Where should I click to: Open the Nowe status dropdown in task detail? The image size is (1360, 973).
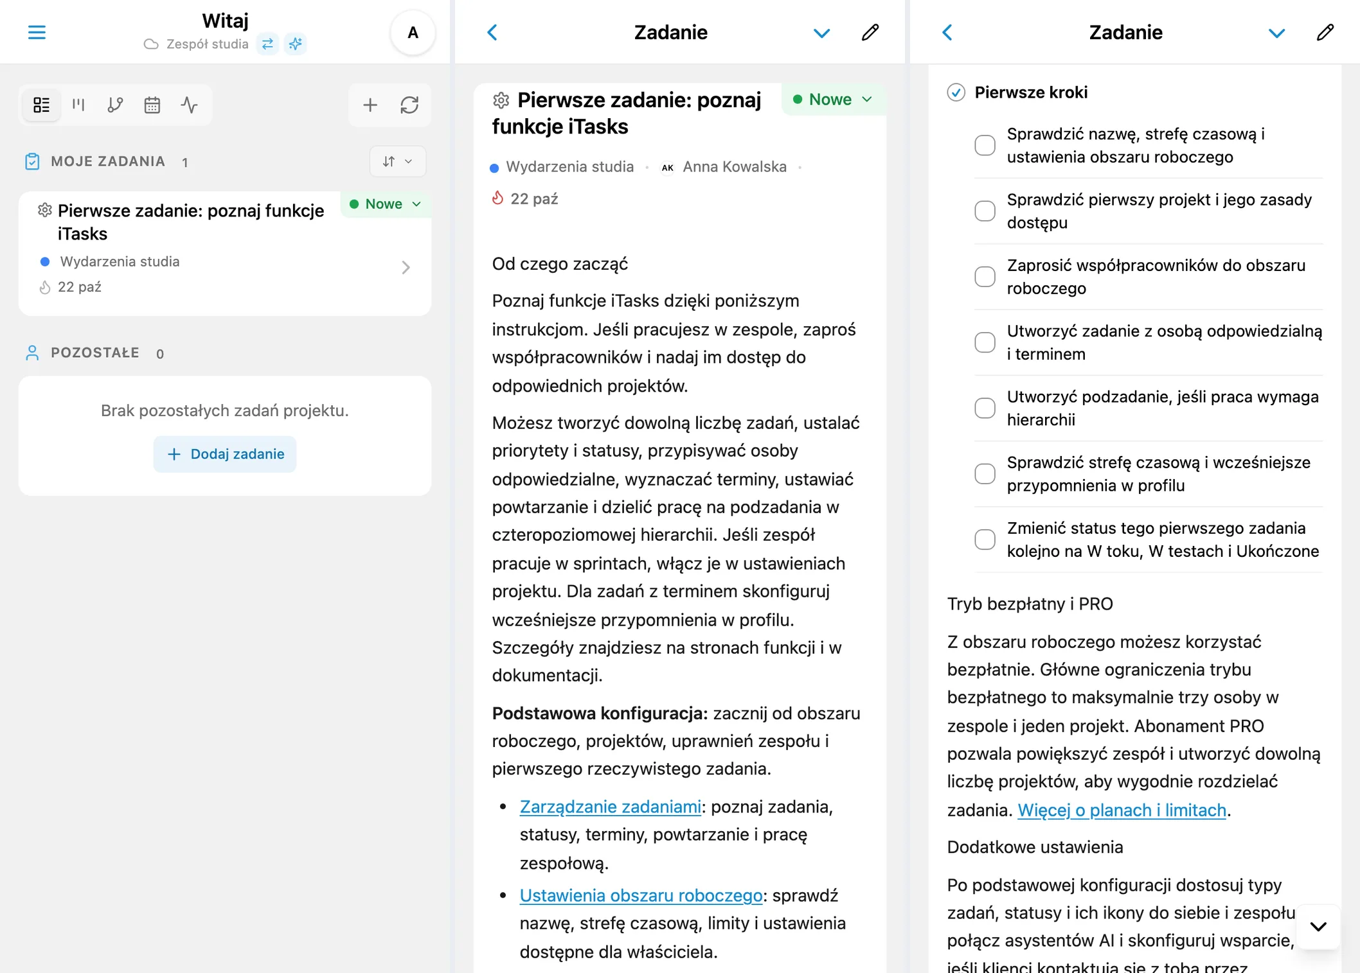point(834,100)
